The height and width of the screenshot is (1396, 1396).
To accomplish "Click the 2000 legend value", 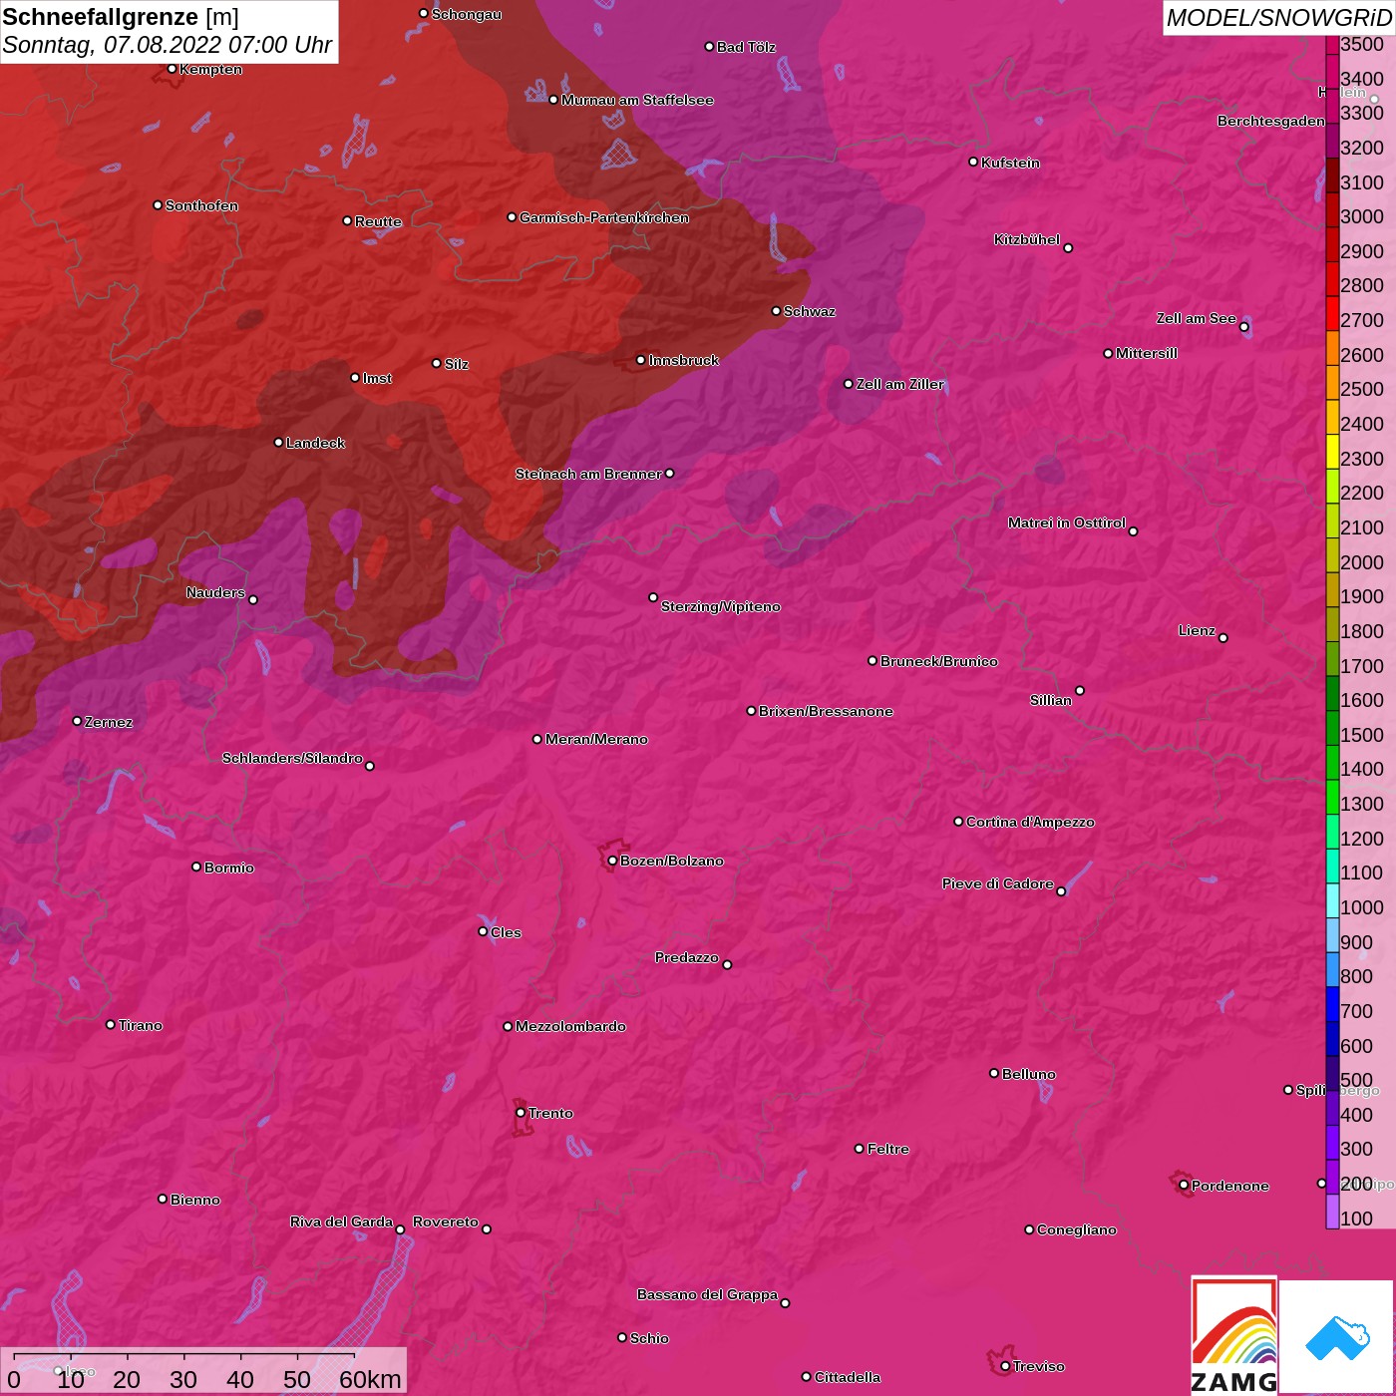I will [1362, 562].
